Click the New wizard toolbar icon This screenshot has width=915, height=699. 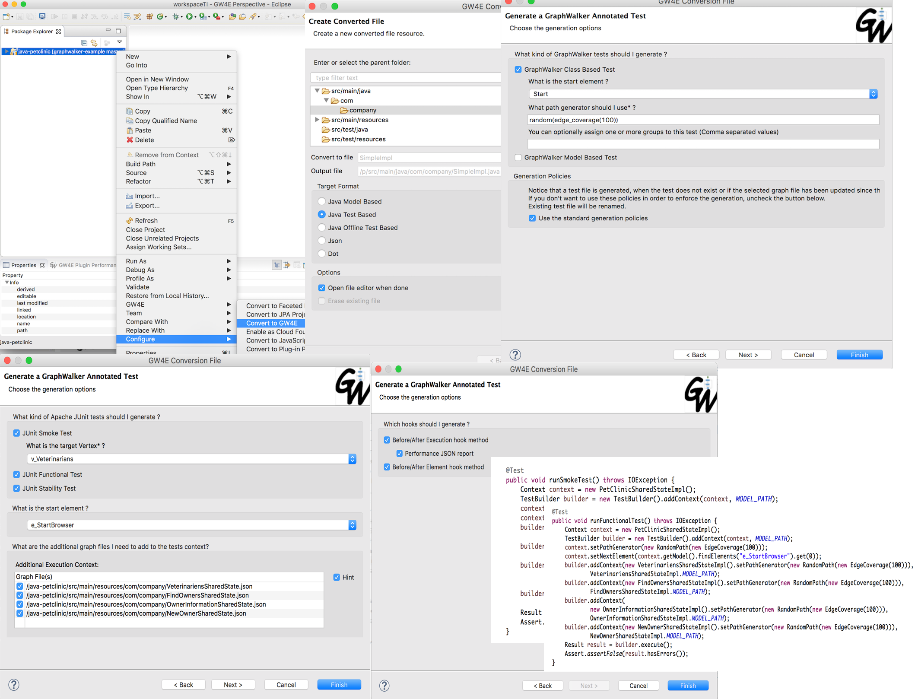pyautogui.click(x=6, y=17)
